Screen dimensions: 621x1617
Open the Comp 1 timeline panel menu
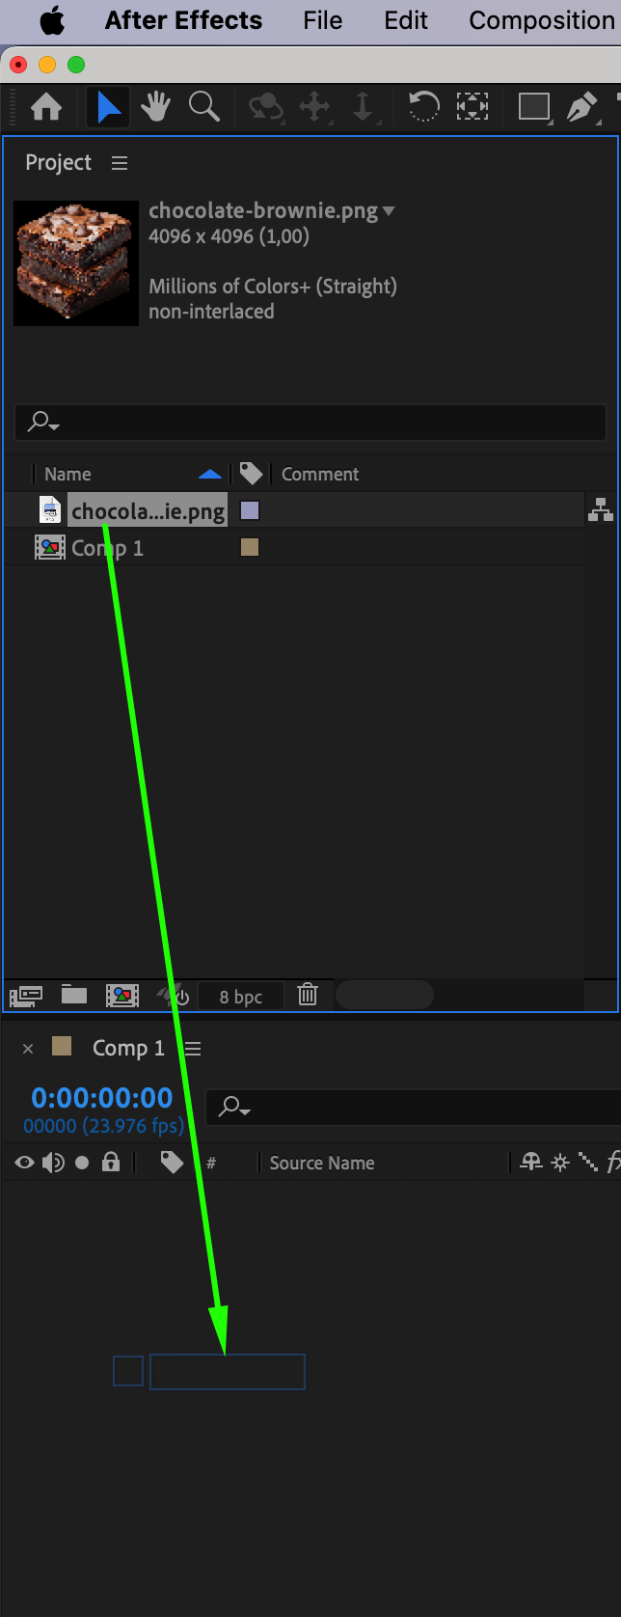(x=193, y=1049)
